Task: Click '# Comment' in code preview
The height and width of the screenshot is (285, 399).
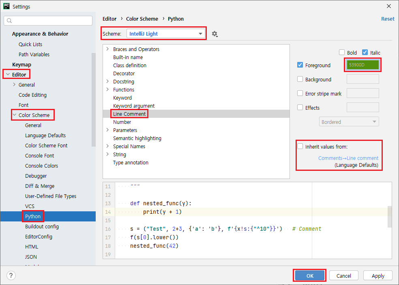Action: point(307,229)
